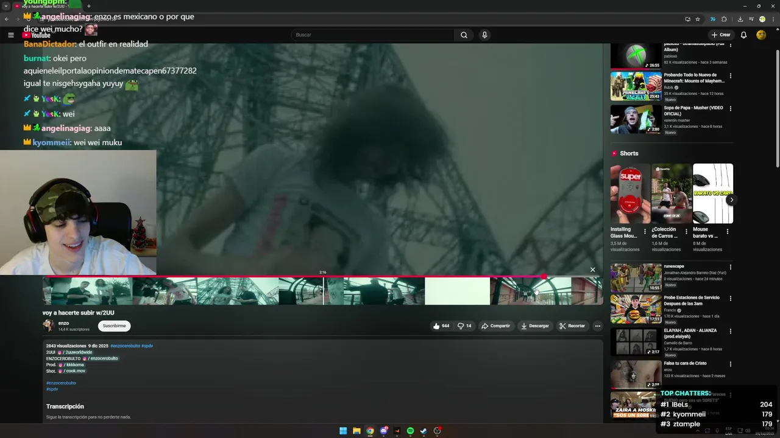Open options menu for Minecraft video
Screen dimensions: 780x438
click(730, 76)
